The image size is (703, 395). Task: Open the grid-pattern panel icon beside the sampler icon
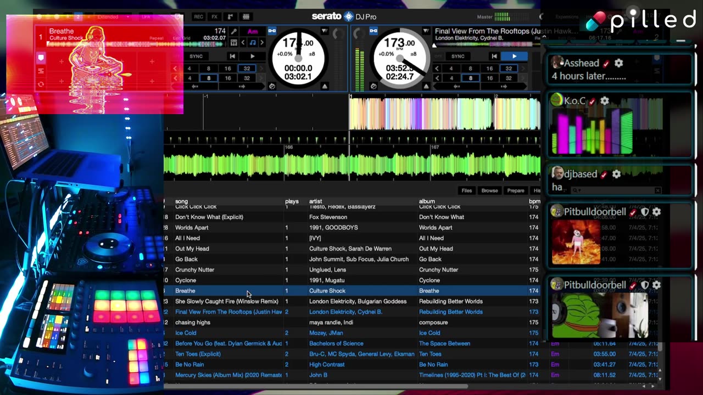pos(246,17)
